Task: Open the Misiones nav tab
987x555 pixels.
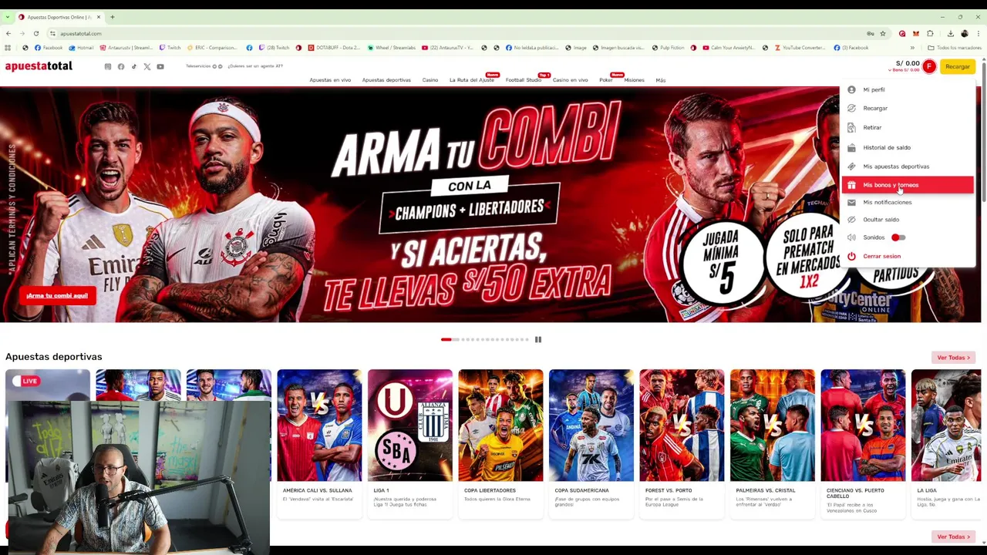Action: coord(634,80)
